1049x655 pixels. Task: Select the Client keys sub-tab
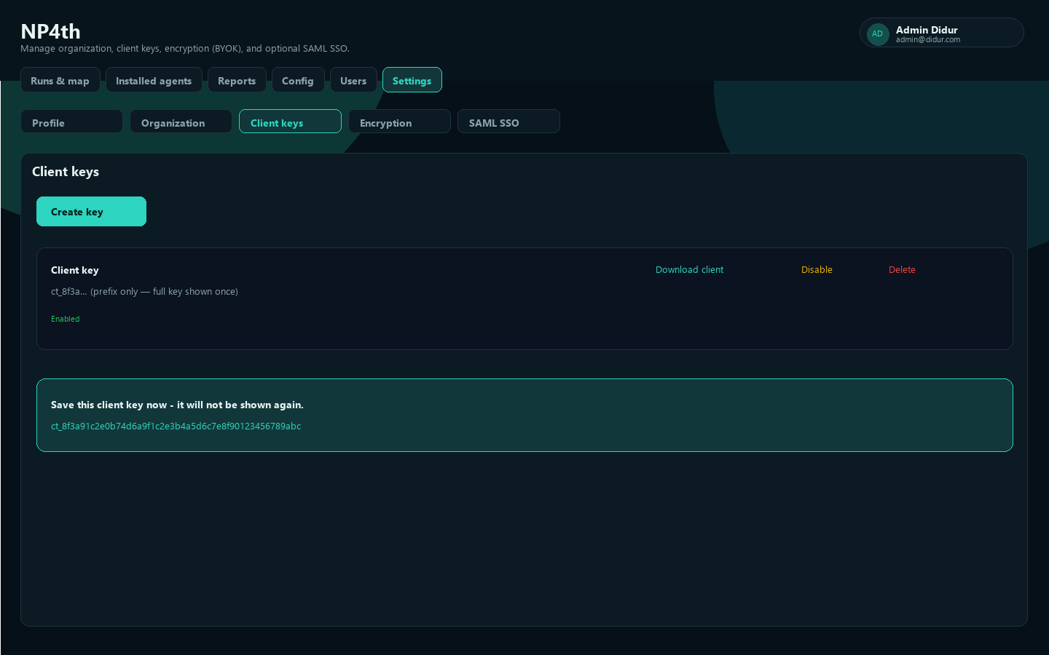290,122
